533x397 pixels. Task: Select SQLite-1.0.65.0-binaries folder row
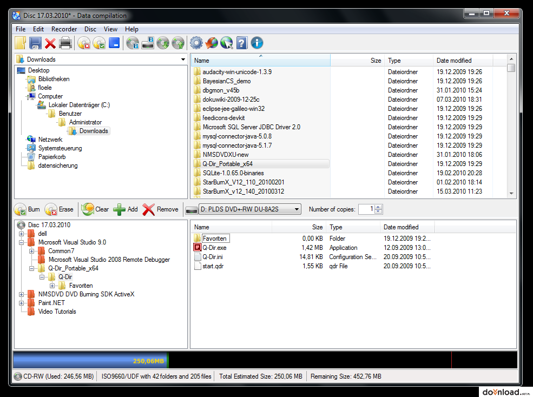point(233,173)
